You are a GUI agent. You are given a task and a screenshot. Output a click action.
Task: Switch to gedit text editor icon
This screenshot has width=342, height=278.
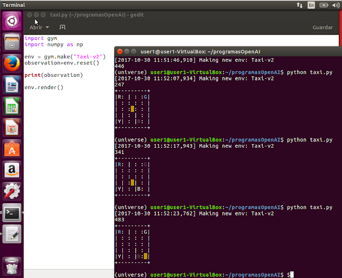tap(12, 234)
